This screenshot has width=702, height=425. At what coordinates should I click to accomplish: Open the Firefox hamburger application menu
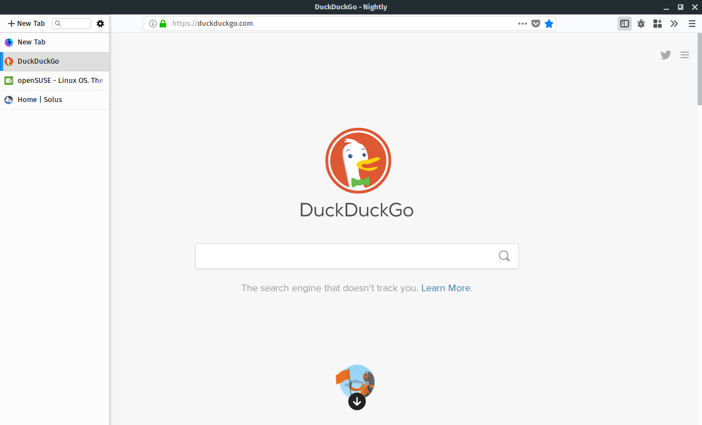692,24
